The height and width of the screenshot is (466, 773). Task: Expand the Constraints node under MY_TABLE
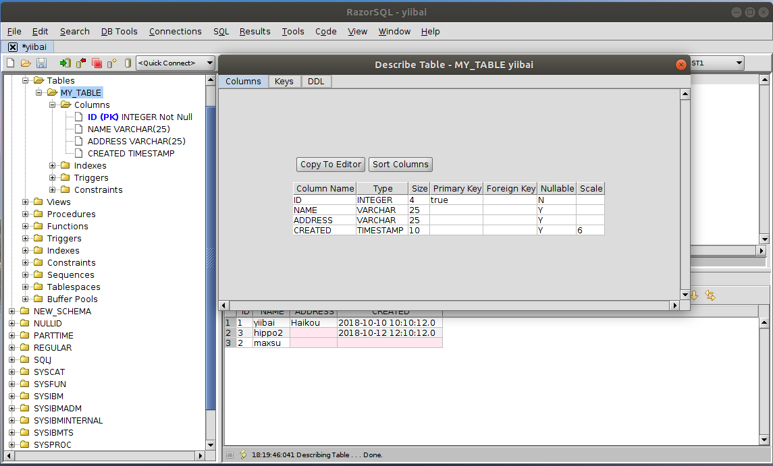(52, 190)
